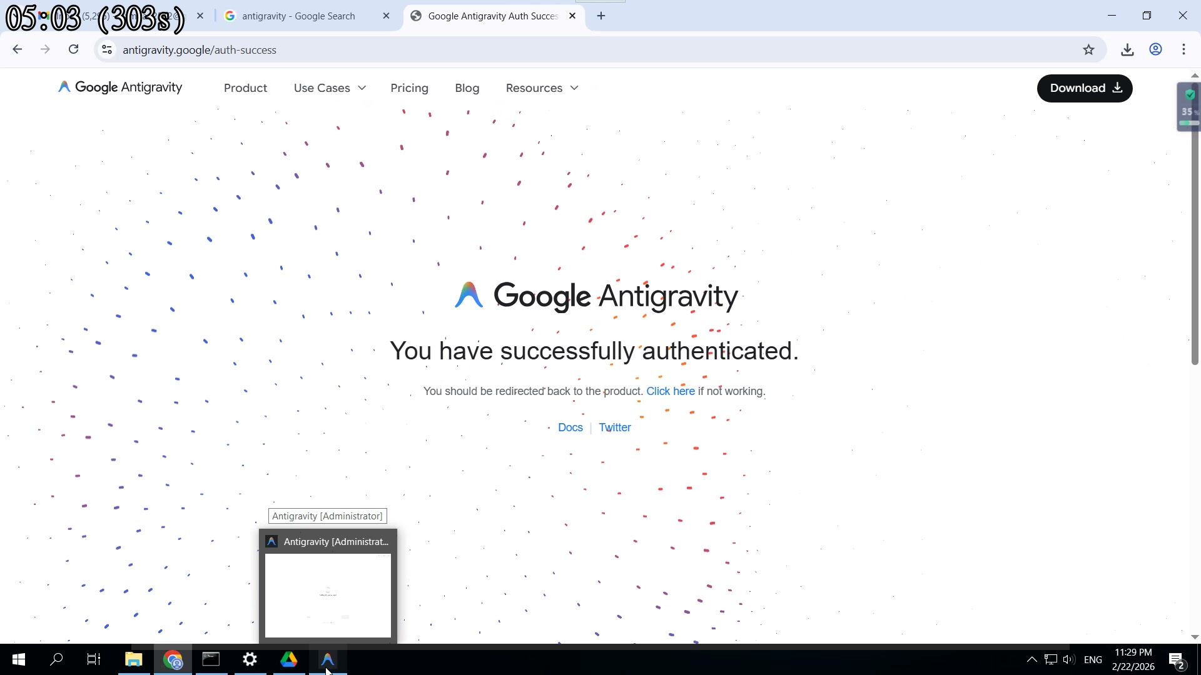
Task: Show hidden system tray icons
Action: [1031, 659]
